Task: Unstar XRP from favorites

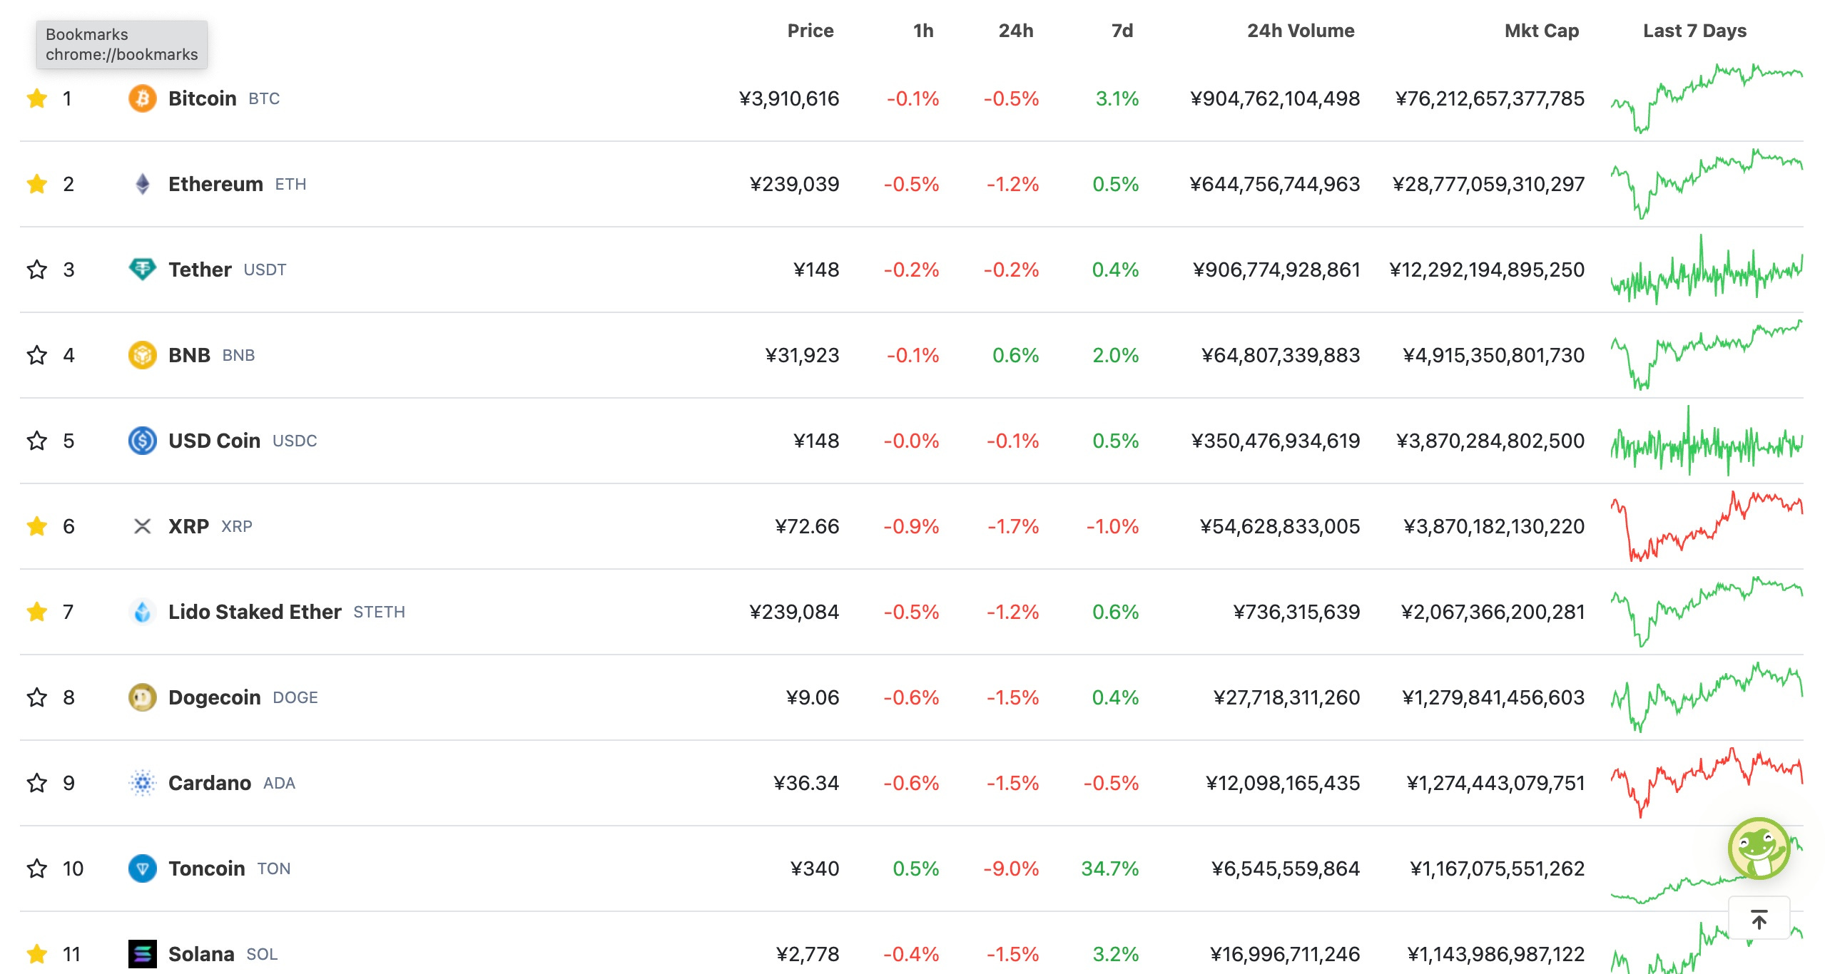Action: 37,526
